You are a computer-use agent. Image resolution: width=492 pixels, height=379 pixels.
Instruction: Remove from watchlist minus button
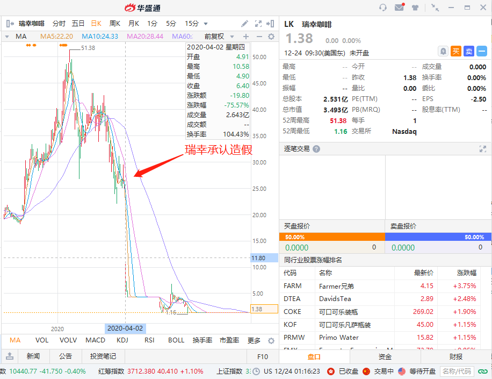482,51
